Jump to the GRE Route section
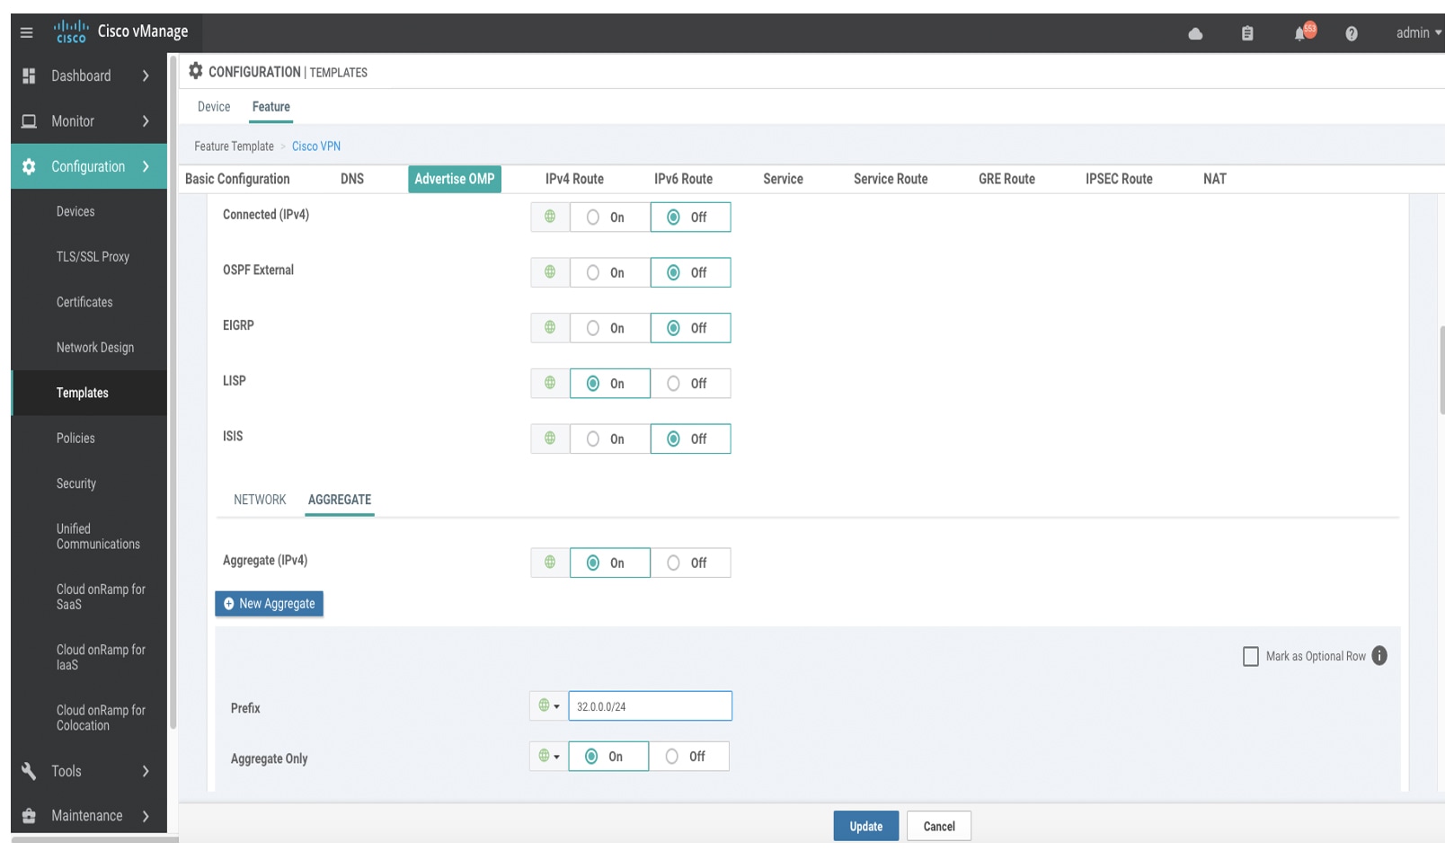Screen dimensions: 1454x851 coord(1006,179)
